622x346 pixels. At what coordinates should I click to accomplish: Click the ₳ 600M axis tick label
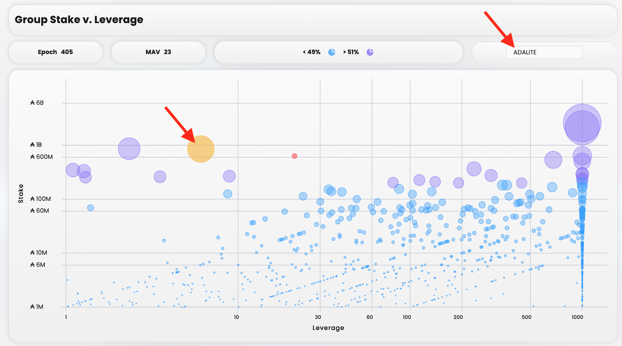42,157
